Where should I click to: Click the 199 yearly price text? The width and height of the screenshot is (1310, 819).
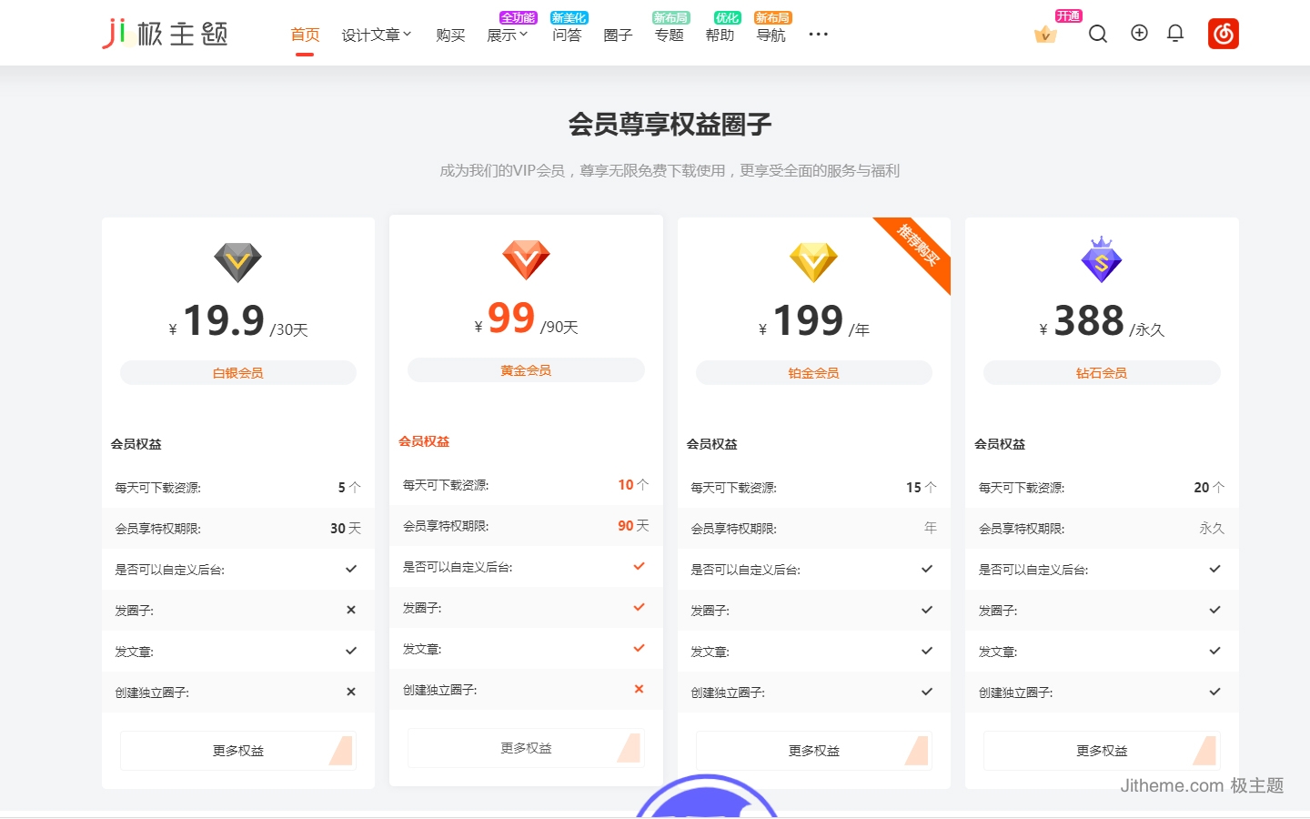pos(809,320)
